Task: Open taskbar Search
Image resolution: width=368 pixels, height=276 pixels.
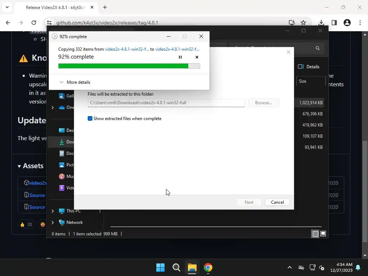Action: click(176, 267)
